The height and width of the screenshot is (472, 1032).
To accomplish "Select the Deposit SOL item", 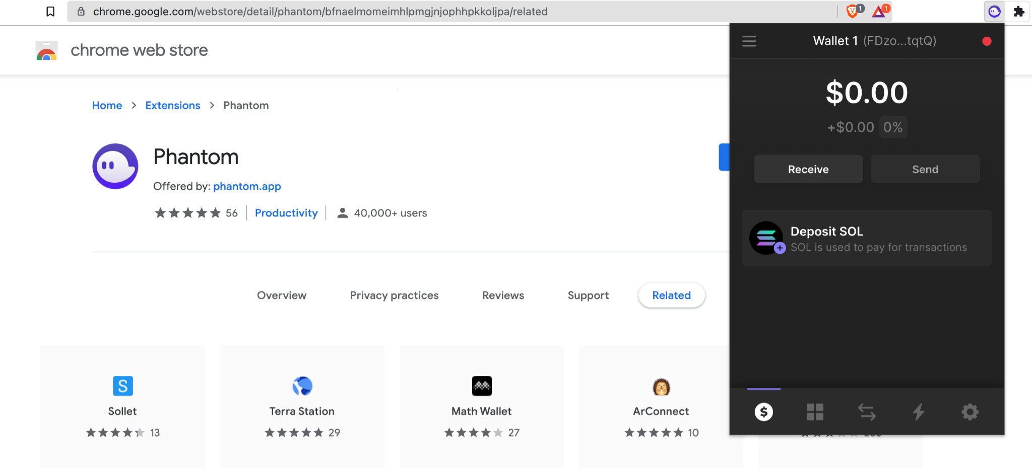I will click(867, 239).
